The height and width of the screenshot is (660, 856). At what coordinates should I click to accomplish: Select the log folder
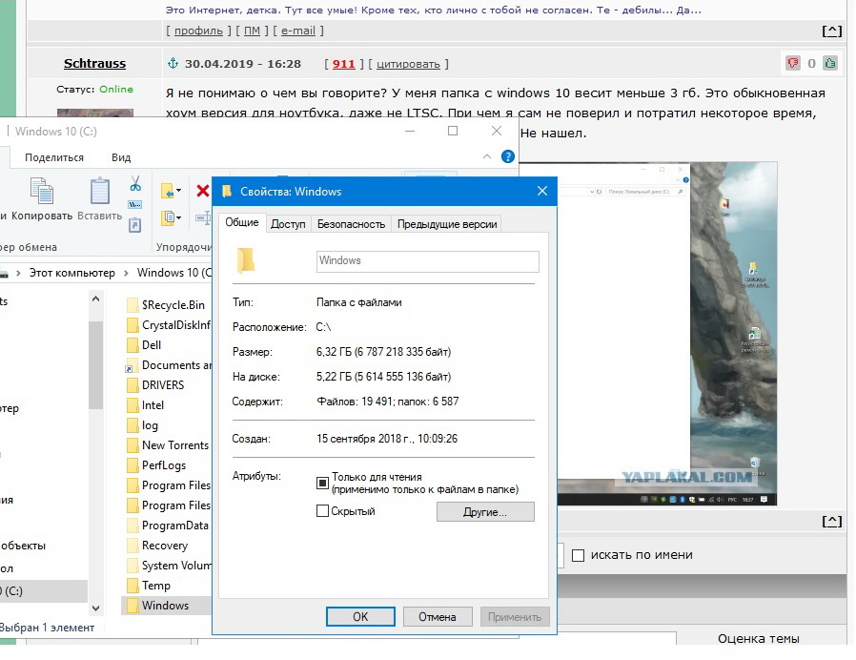point(142,425)
